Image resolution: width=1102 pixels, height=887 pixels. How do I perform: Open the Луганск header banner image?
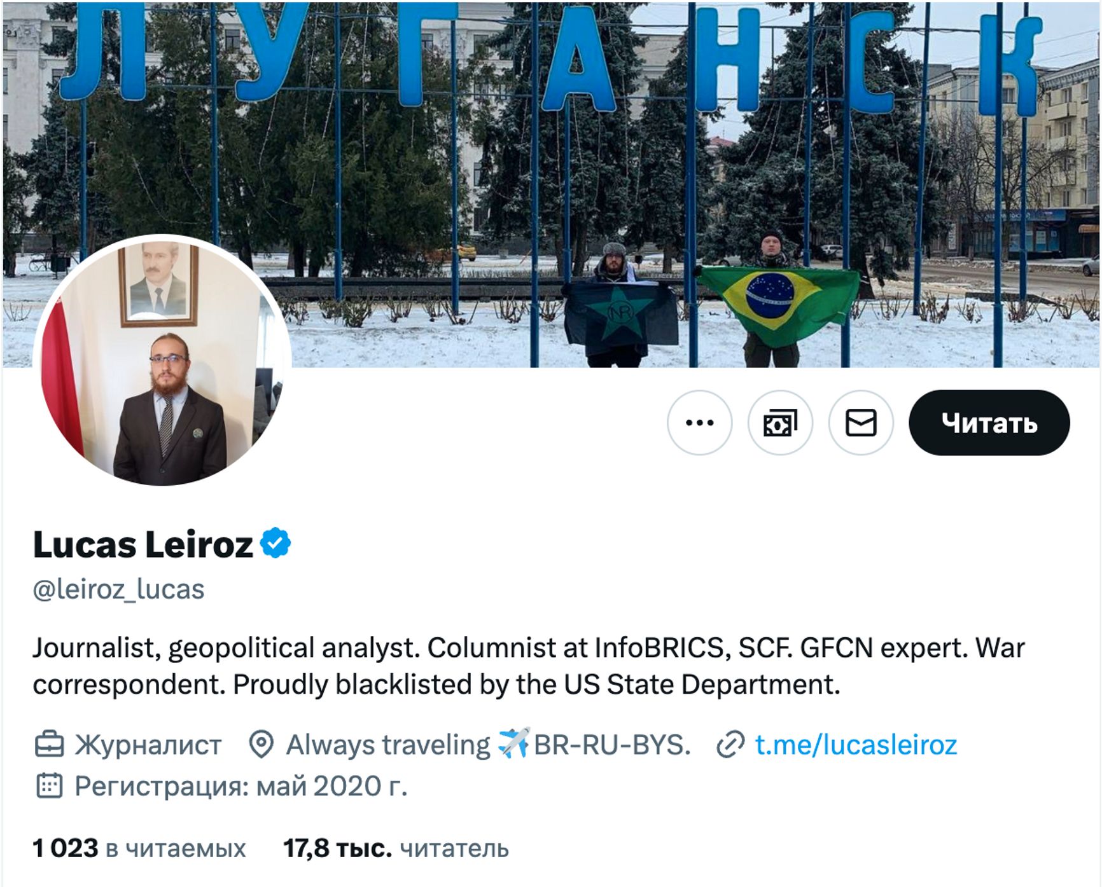636,159
